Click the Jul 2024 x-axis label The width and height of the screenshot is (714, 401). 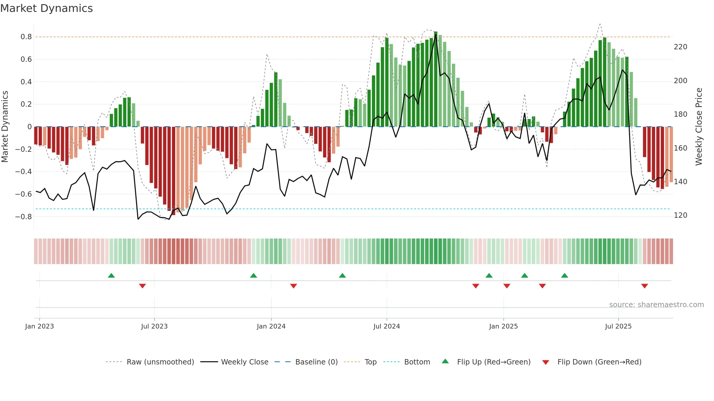click(x=387, y=326)
